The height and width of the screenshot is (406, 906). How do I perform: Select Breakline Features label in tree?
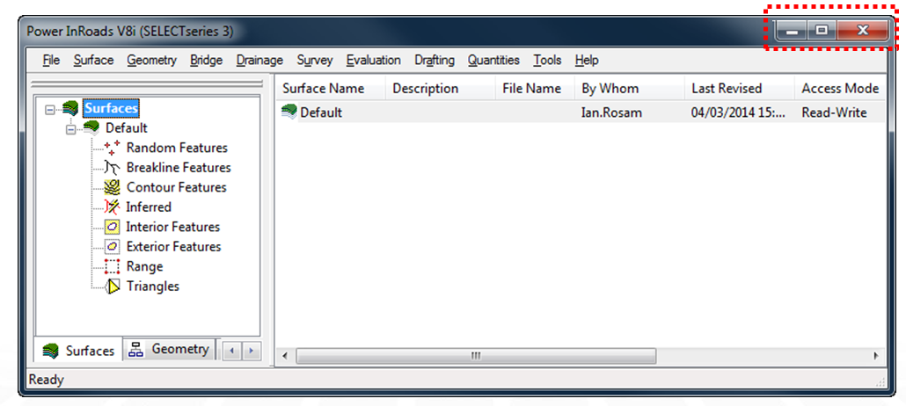click(179, 168)
